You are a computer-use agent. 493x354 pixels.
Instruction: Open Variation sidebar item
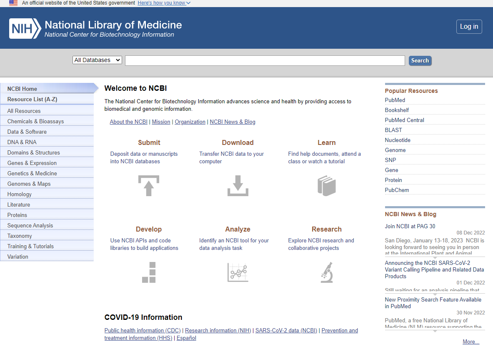tap(47, 256)
